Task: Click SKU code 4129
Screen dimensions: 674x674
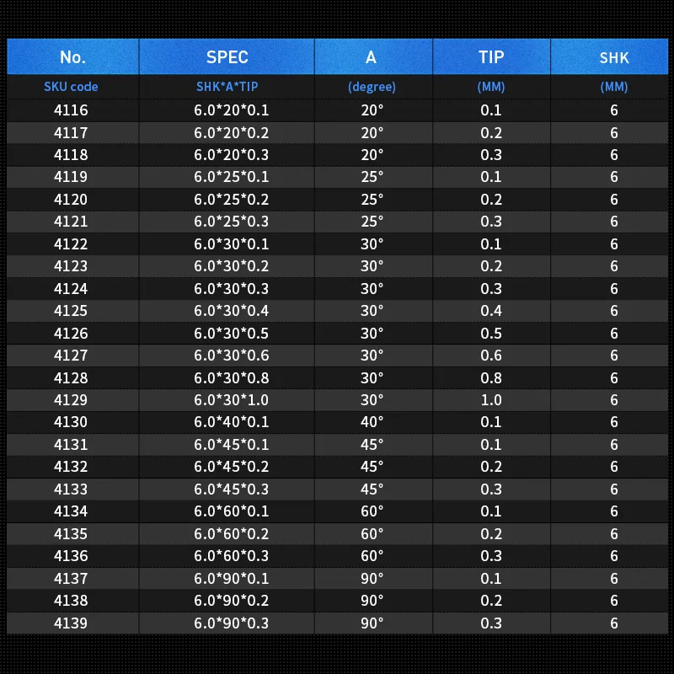Action: point(71,400)
